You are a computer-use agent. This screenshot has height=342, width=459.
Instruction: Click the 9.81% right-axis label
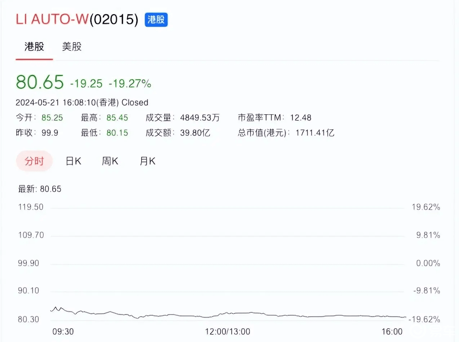pyautogui.click(x=428, y=235)
